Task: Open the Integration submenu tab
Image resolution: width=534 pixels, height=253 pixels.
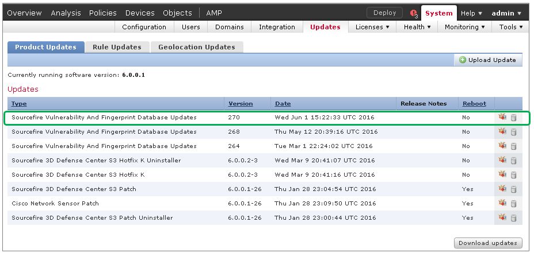Action: click(277, 27)
